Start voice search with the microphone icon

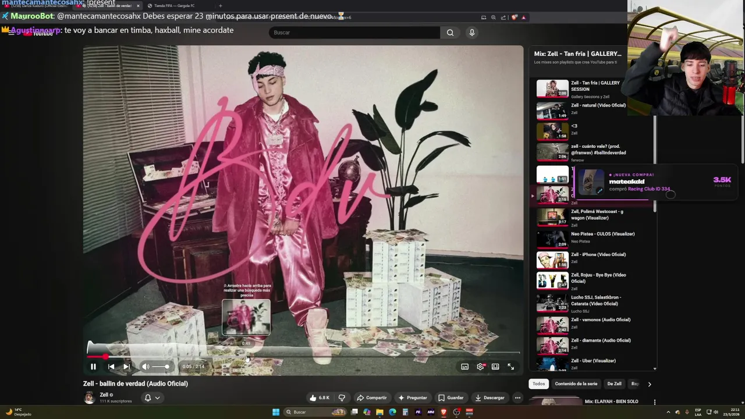[472, 33]
